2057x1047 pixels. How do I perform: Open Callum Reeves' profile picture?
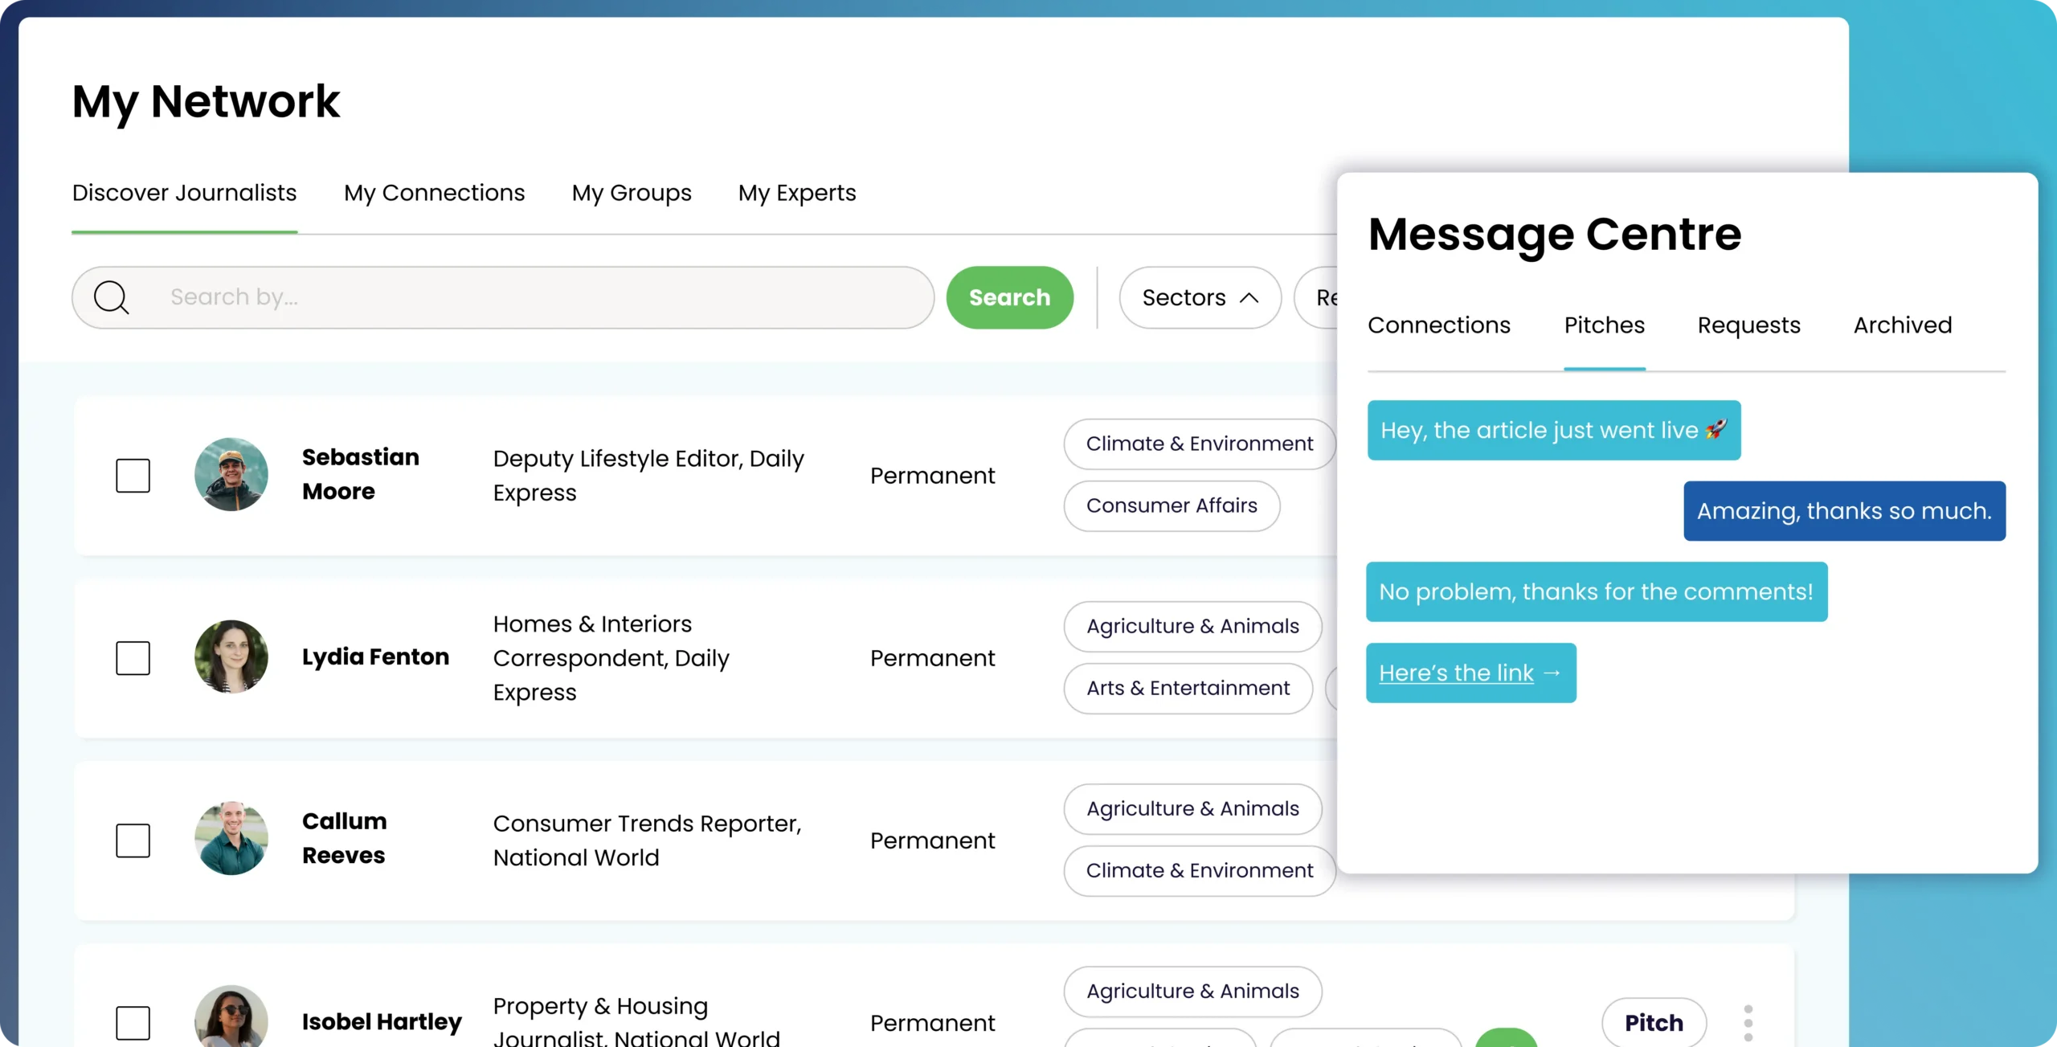pos(231,839)
